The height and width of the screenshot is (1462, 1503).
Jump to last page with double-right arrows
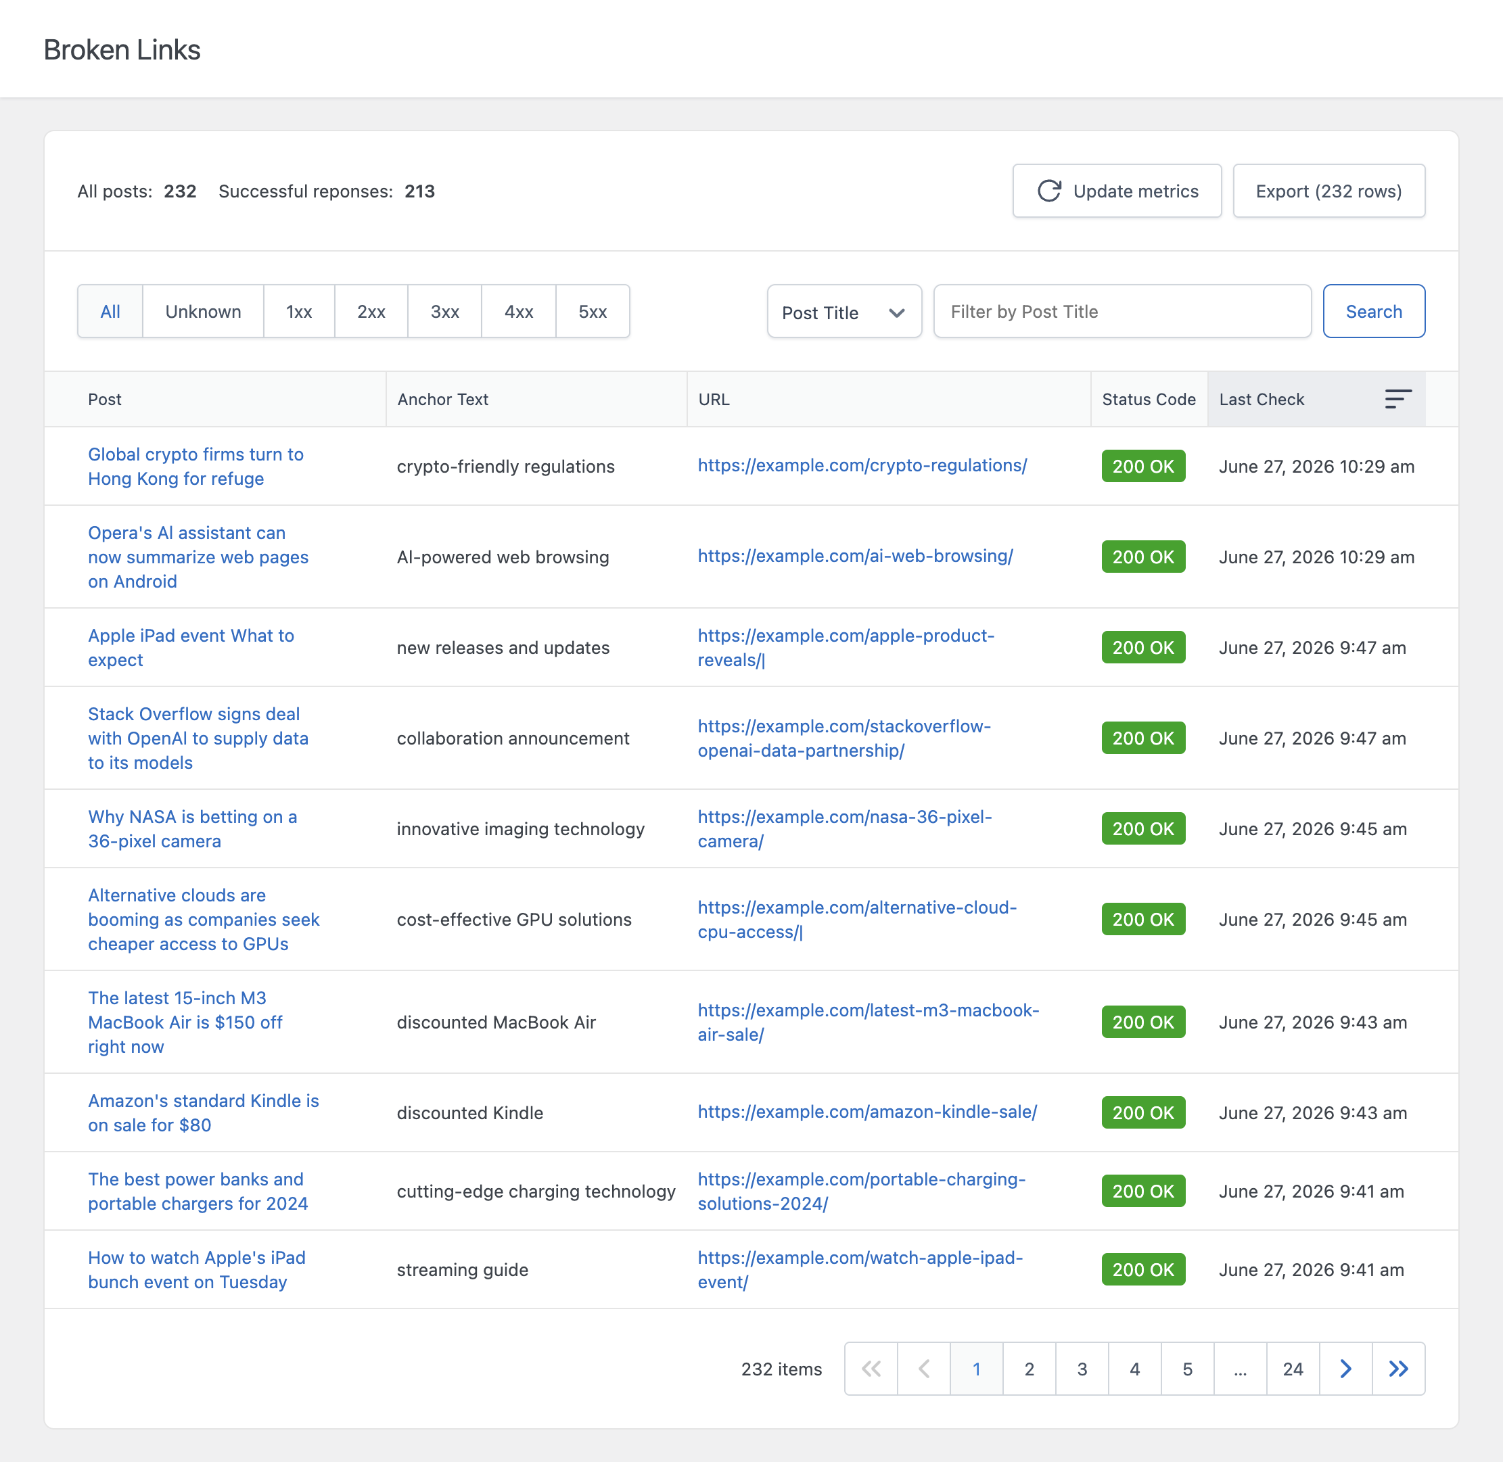[1399, 1368]
